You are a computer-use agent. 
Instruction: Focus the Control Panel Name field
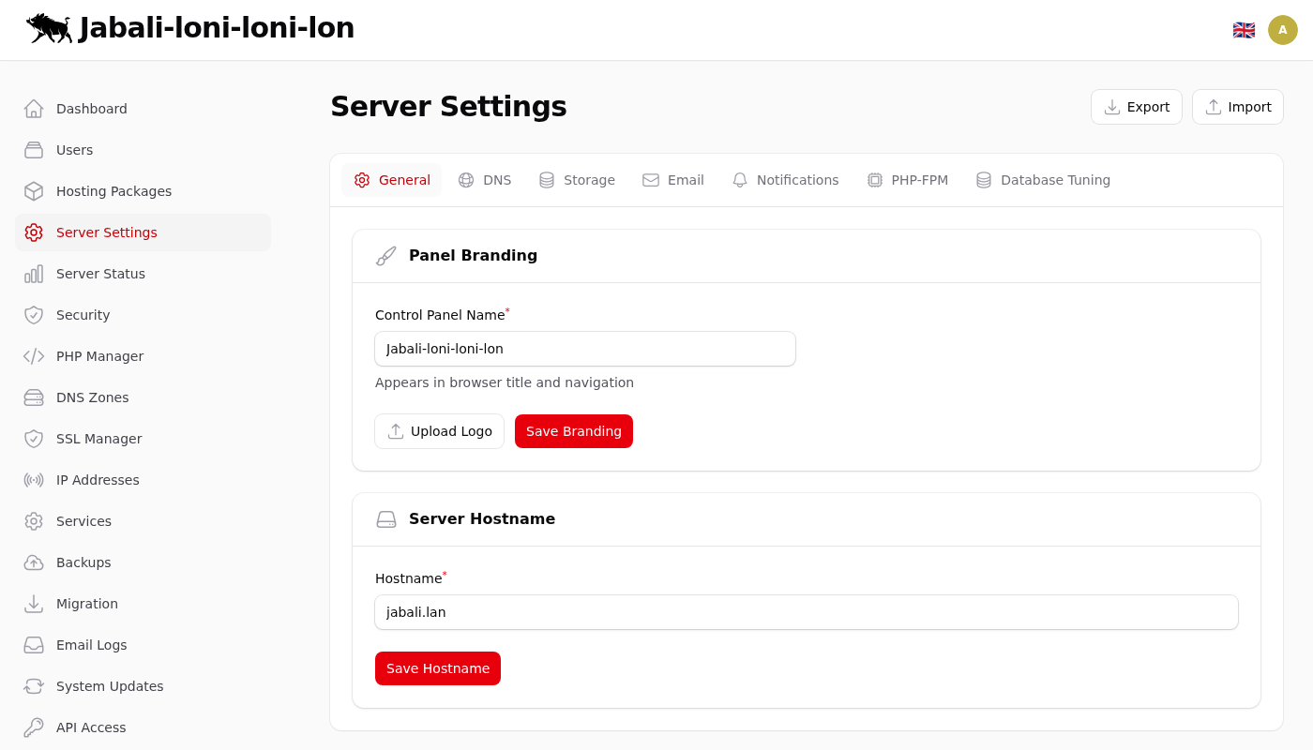pyautogui.click(x=585, y=349)
